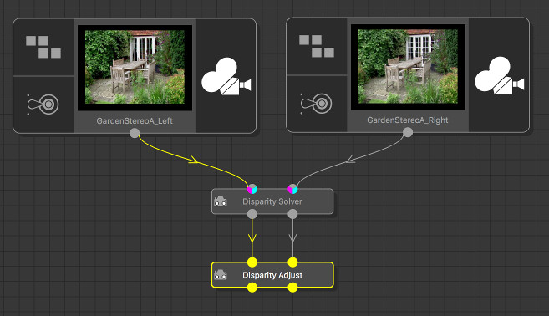549x316 pixels.
Task: Click left output port of Disparity Solver
Action: coord(252,214)
